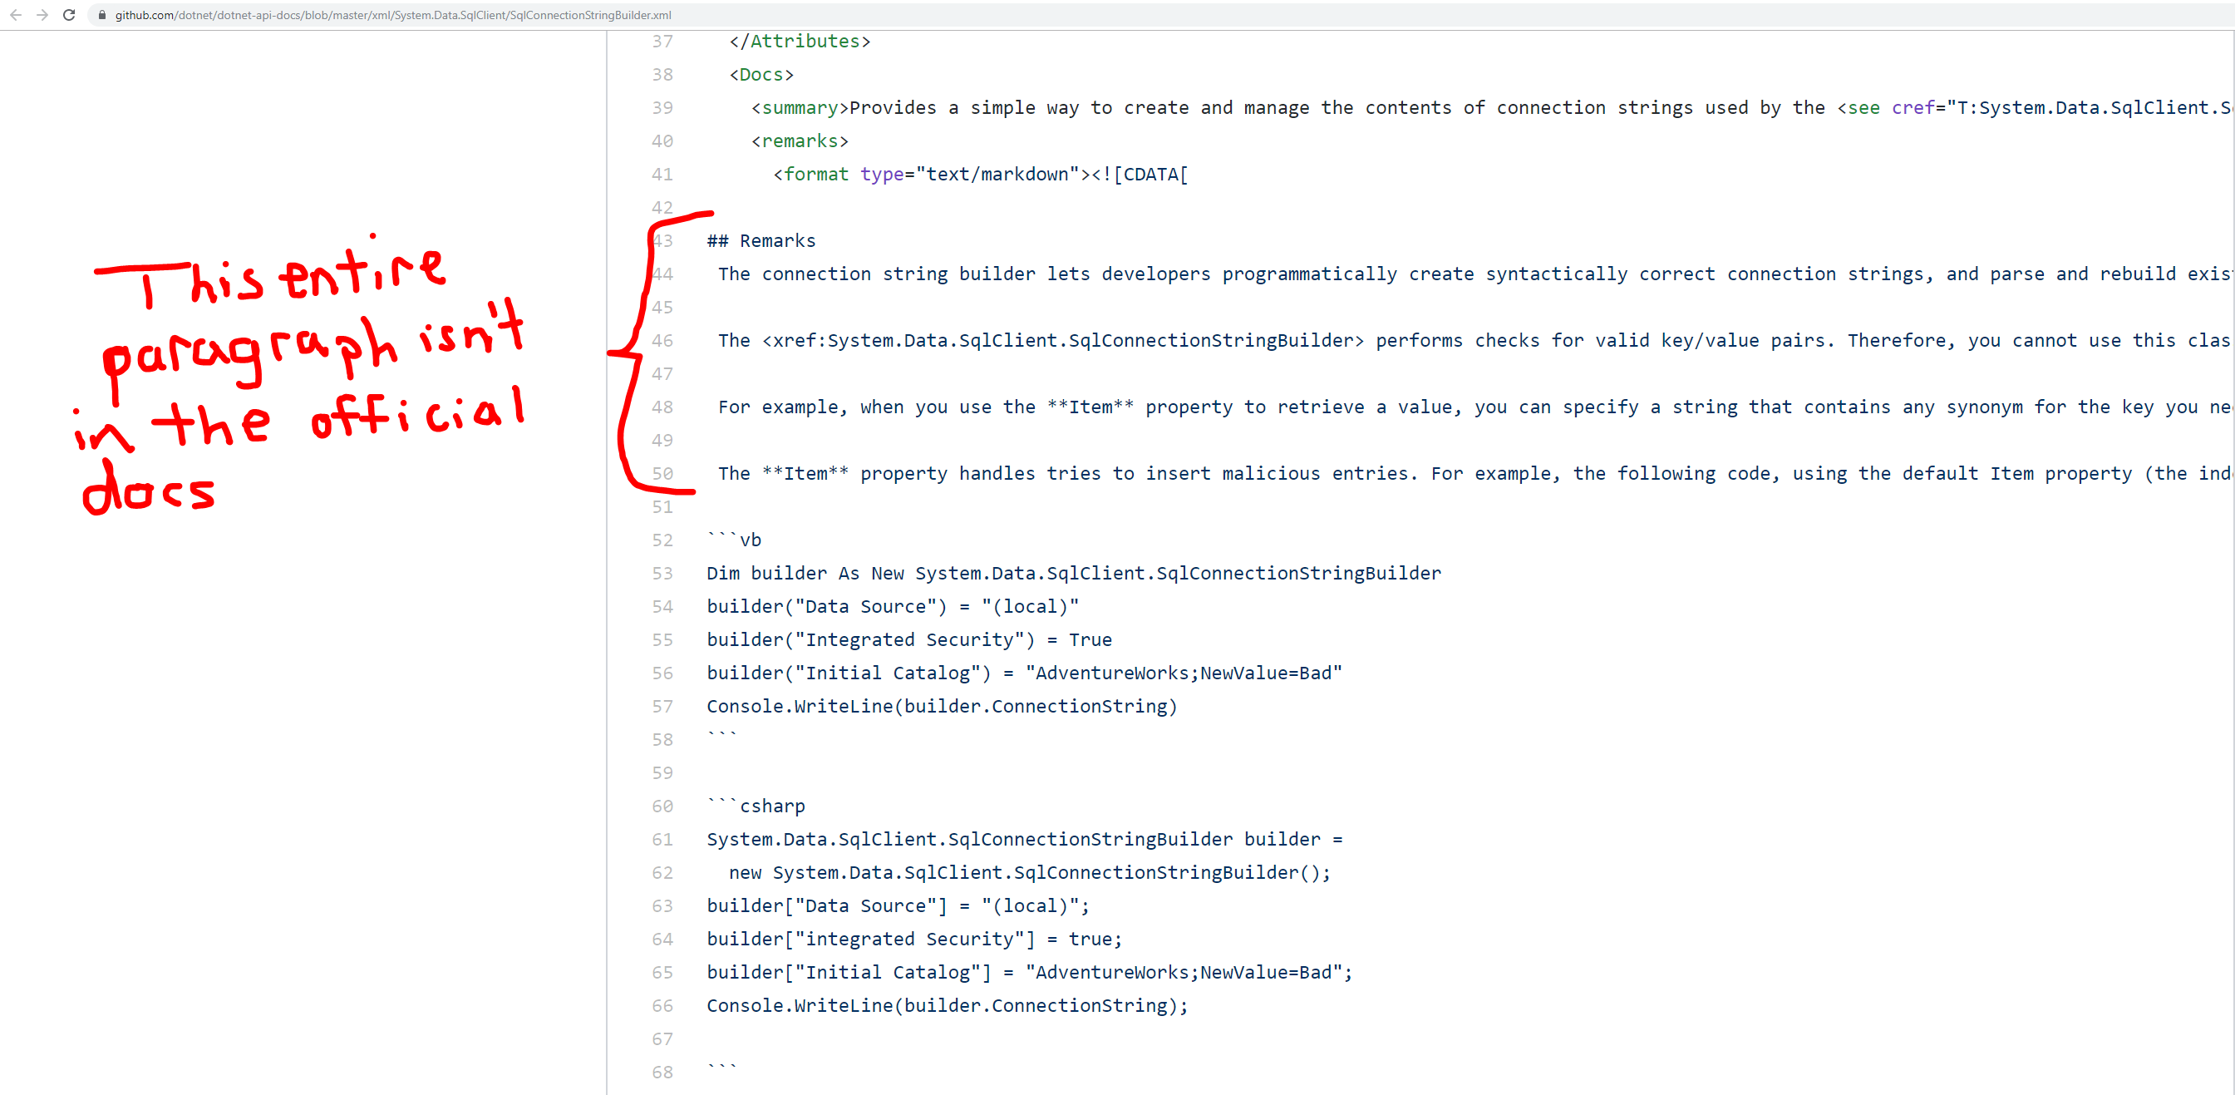View site security via the padlock icon
Viewport: 2235px width, 1095px height.
pos(101,15)
